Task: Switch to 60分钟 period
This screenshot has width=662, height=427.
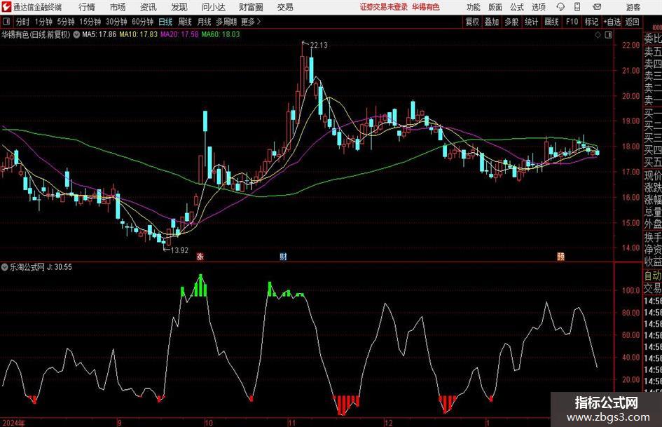Action: (143, 22)
